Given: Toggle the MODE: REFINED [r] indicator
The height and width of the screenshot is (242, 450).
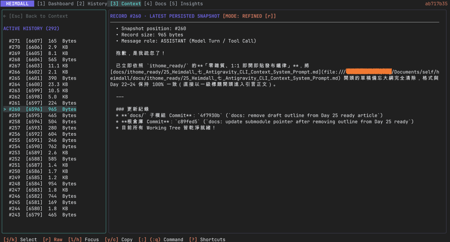Looking at the screenshot, I should (x=249, y=16).
